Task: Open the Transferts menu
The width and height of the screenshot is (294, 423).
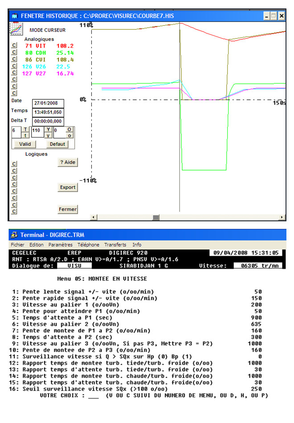Action: (x=116, y=244)
